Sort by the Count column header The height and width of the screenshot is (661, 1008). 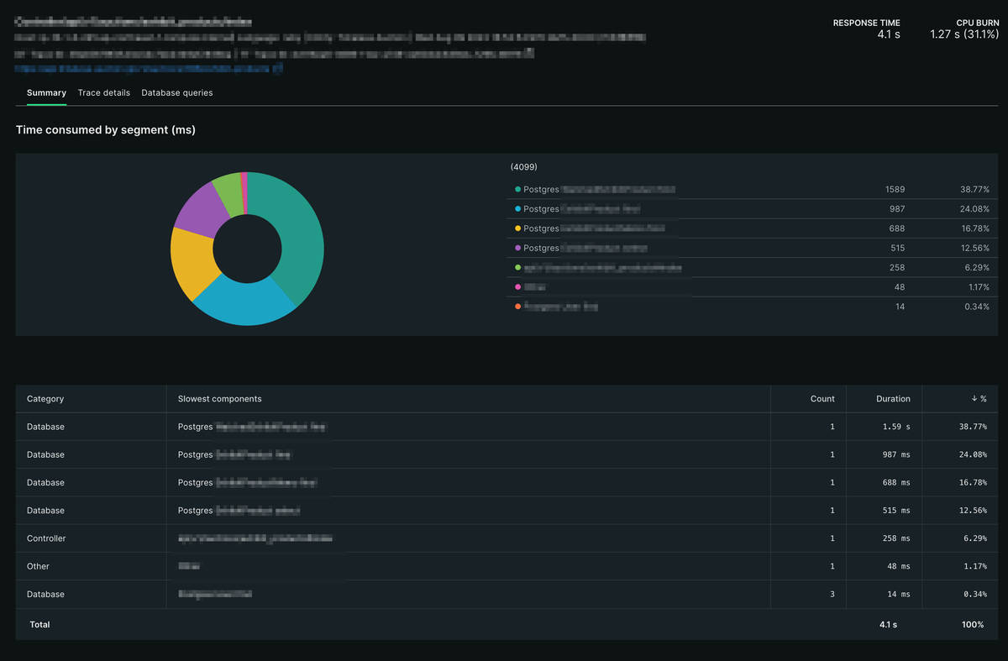click(x=822, y=399)
